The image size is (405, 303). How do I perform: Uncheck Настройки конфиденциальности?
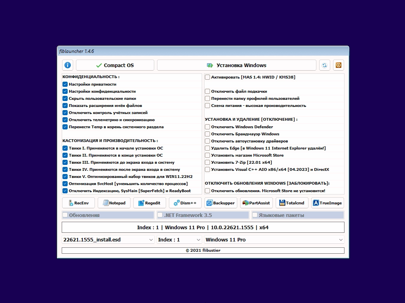(x=65, y=92)
